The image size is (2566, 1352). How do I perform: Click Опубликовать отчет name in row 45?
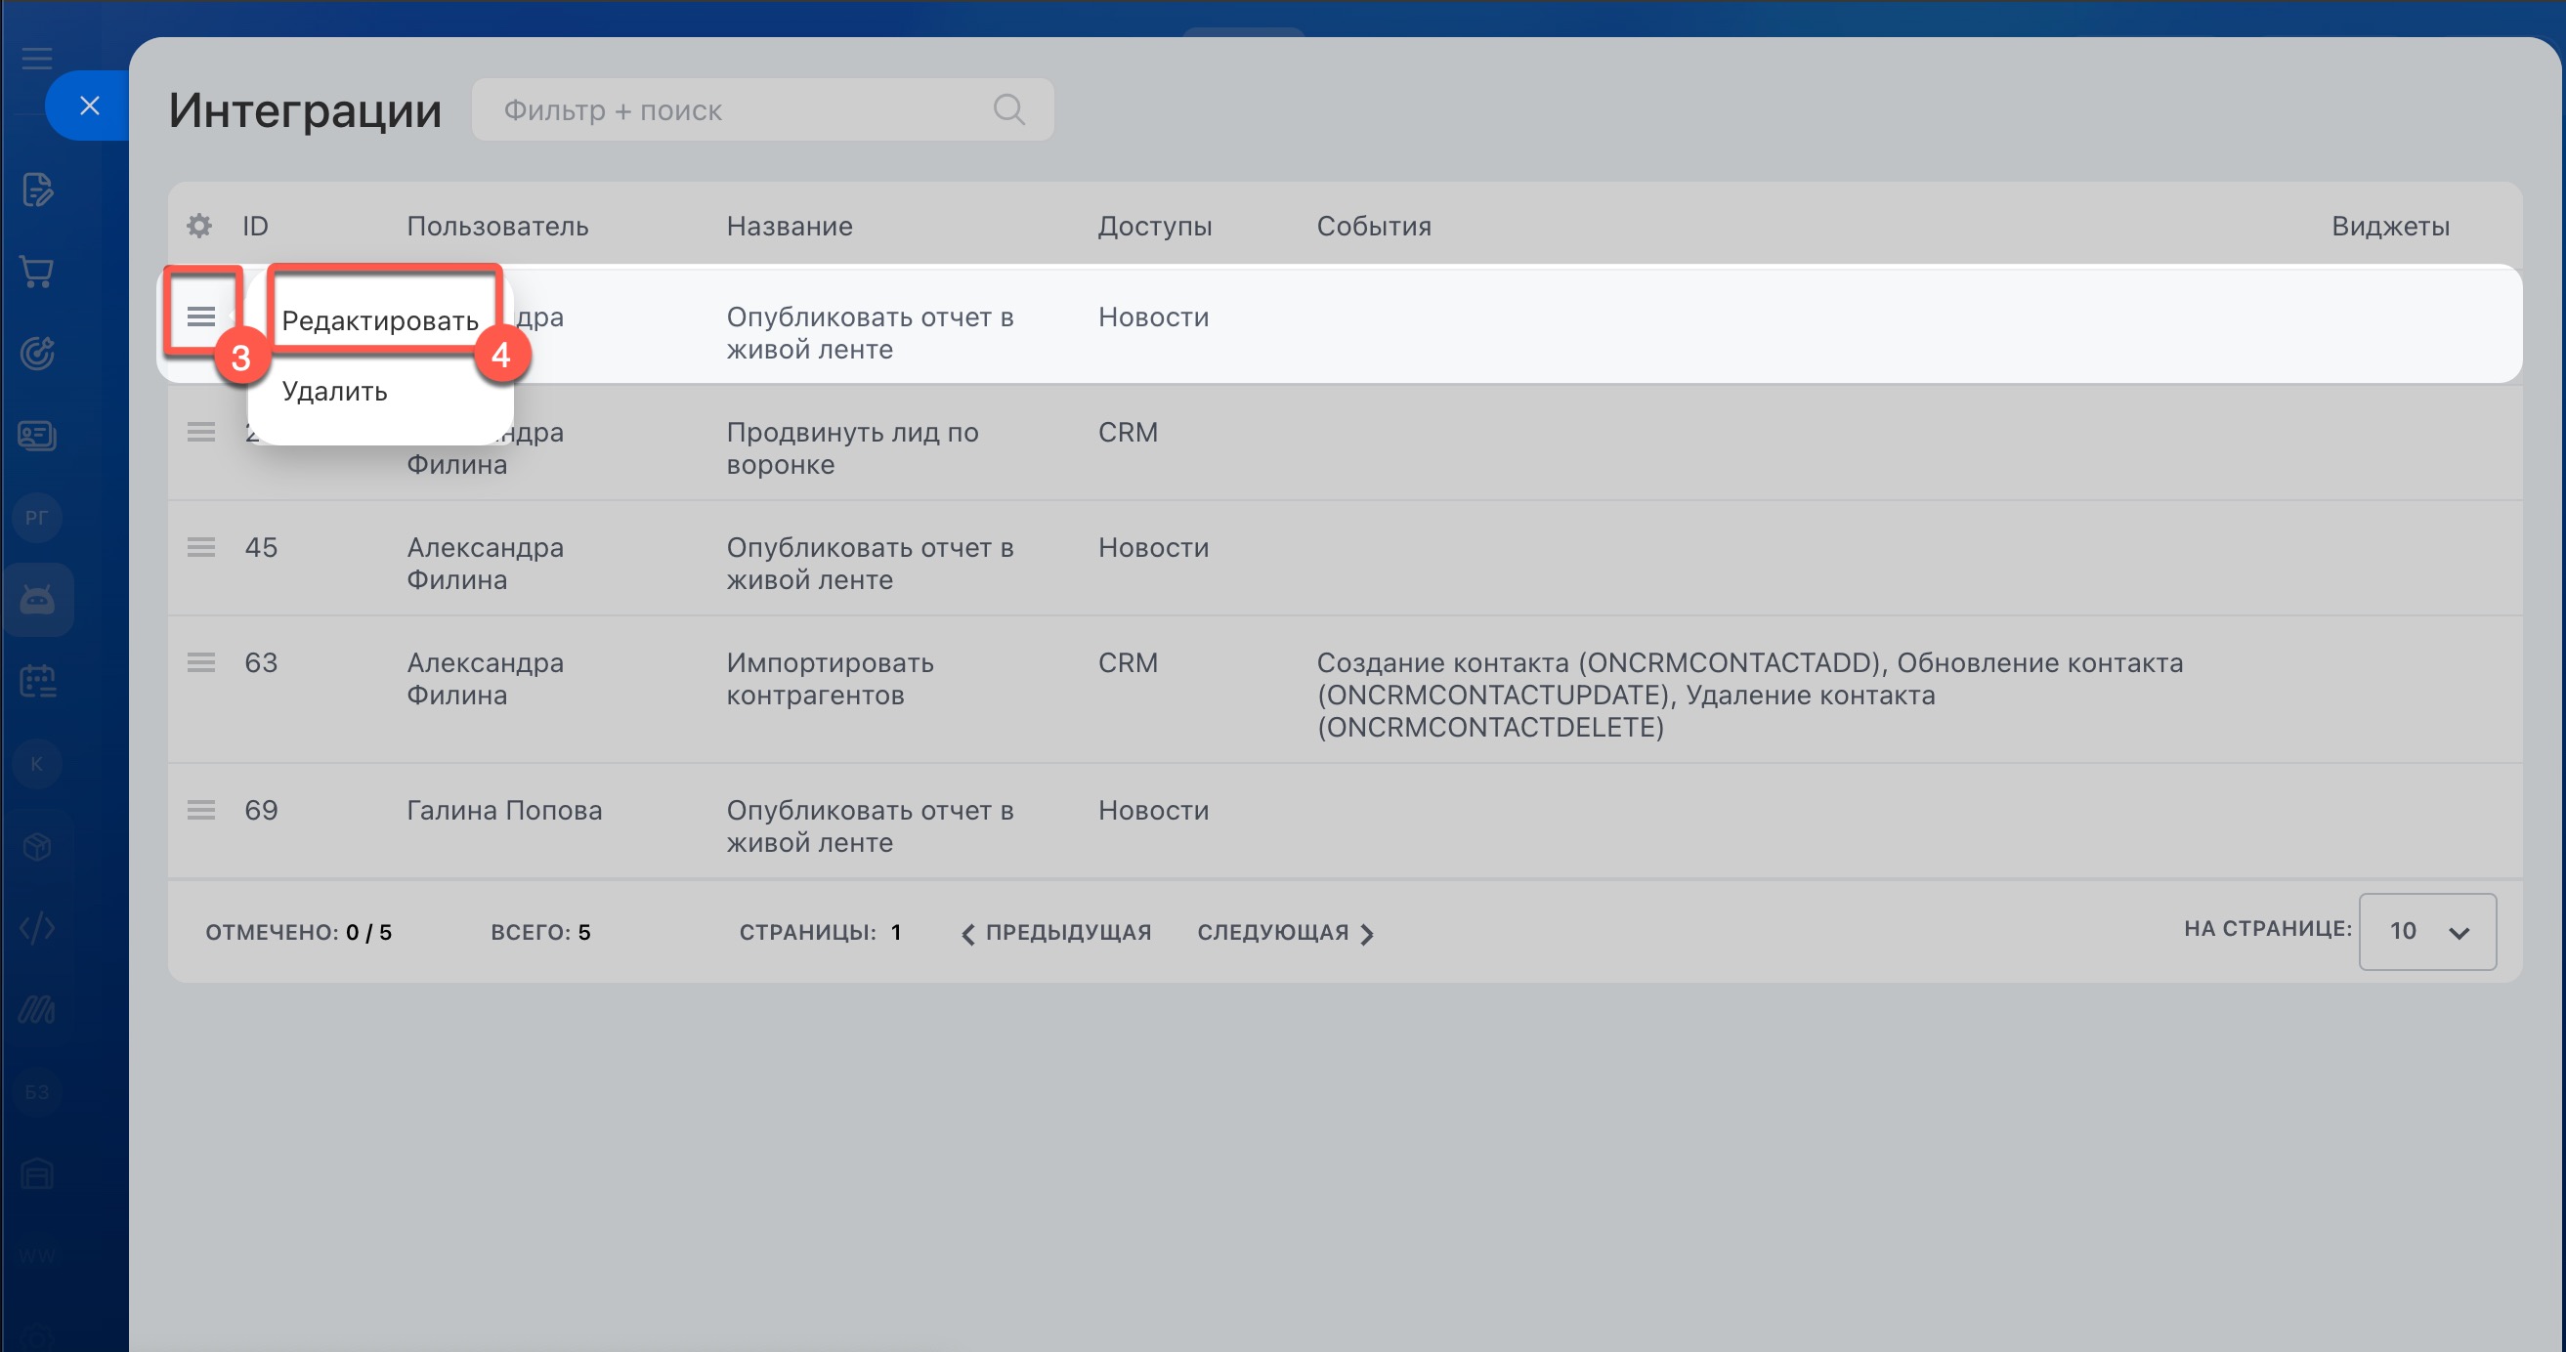pos(870,564)
